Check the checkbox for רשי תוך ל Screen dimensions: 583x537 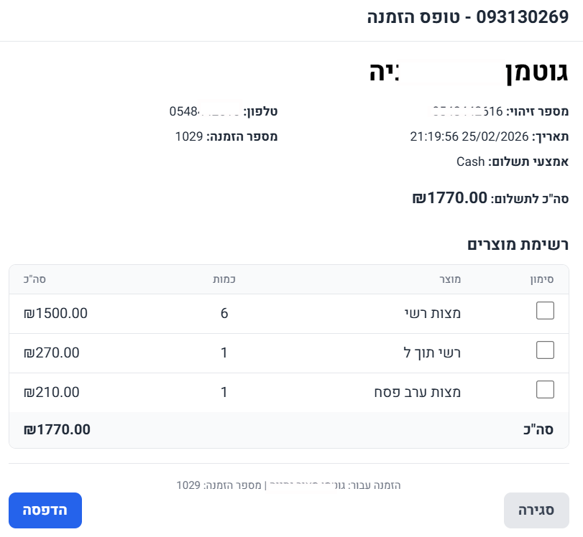(545, 350)
